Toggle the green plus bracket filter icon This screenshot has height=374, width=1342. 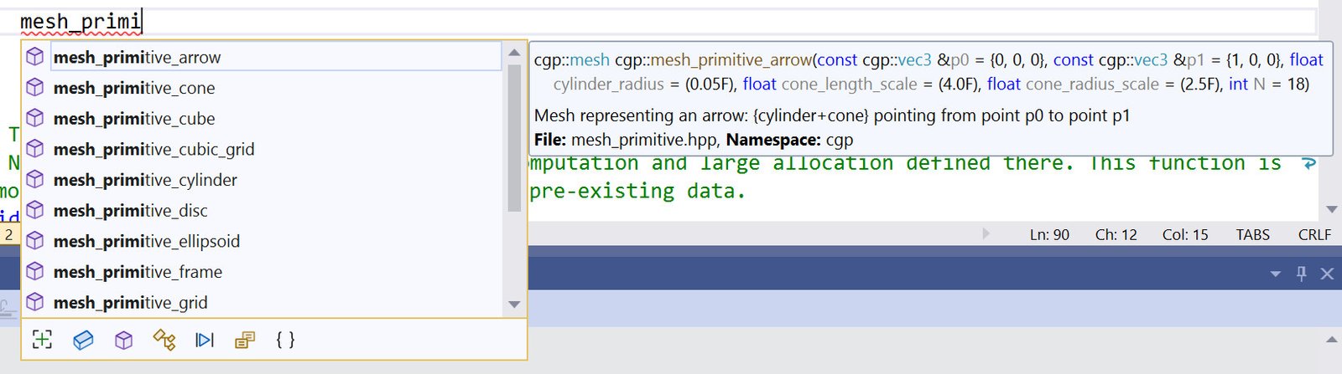pos(42,340)
